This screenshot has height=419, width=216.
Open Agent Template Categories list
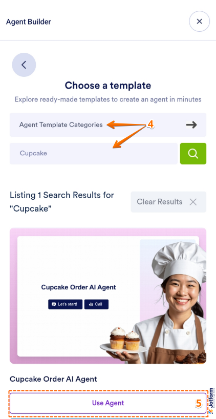pyautogui.click(x=108, y=125)
